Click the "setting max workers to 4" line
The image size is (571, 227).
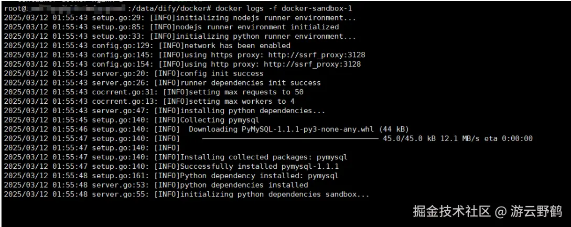(235, 101)
